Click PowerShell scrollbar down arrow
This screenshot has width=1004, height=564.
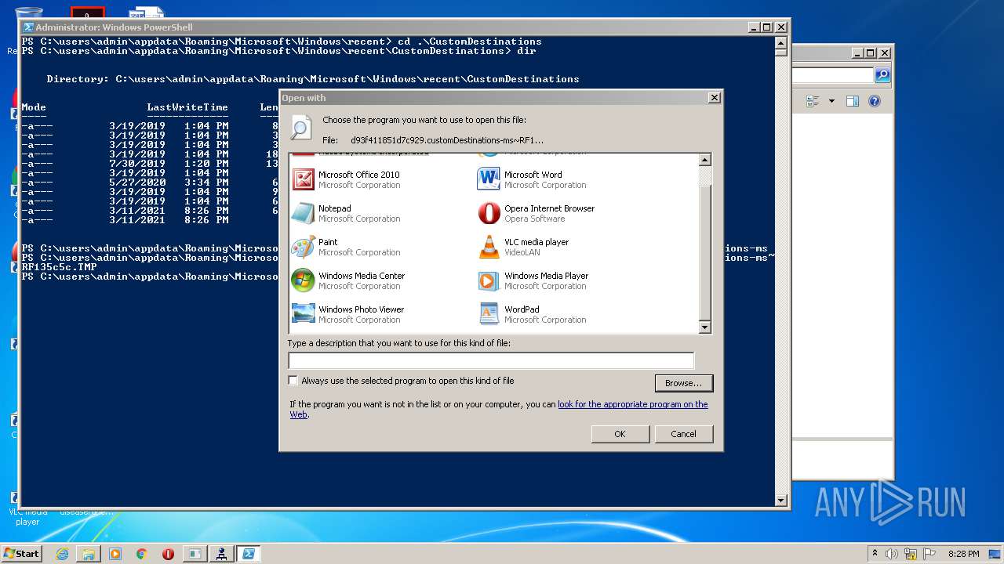[780, 500]
